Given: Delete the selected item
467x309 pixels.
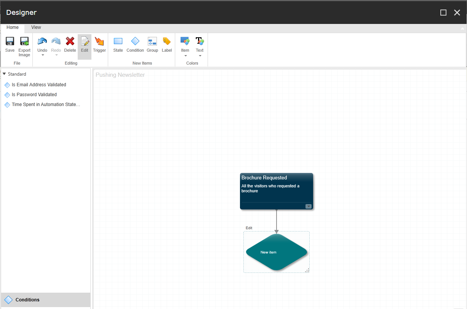Looking at the screenshot, I should pos(70,45).
